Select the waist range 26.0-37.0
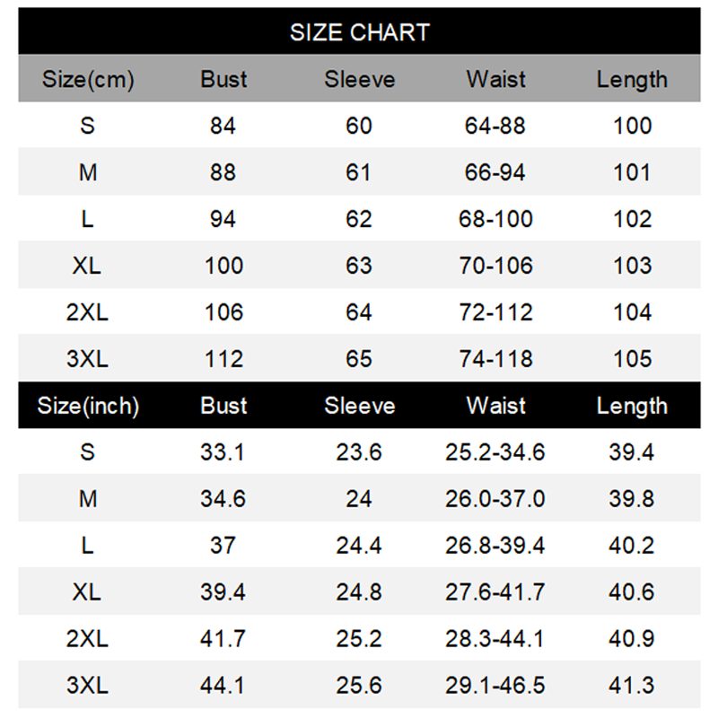The image size is (718, 718). 495,499
